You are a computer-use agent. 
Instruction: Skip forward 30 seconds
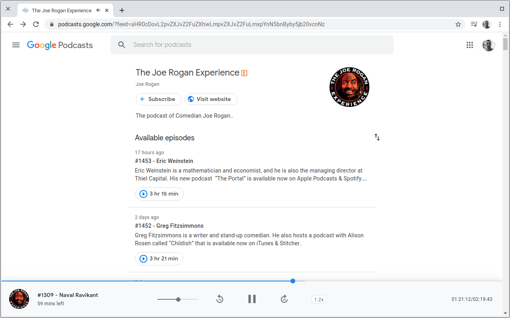284,299
